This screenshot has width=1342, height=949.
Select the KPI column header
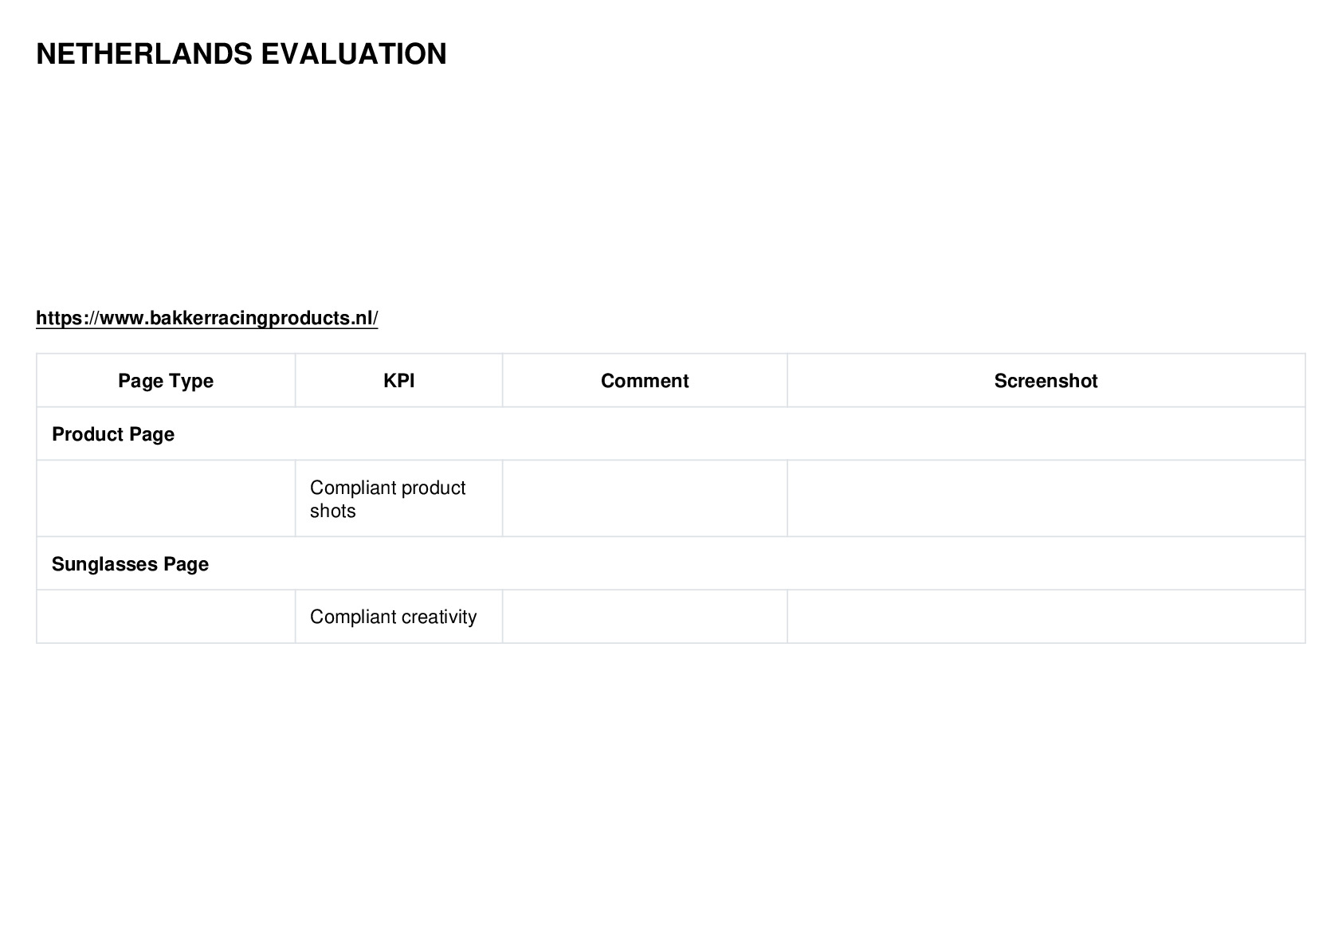point(398,381)
